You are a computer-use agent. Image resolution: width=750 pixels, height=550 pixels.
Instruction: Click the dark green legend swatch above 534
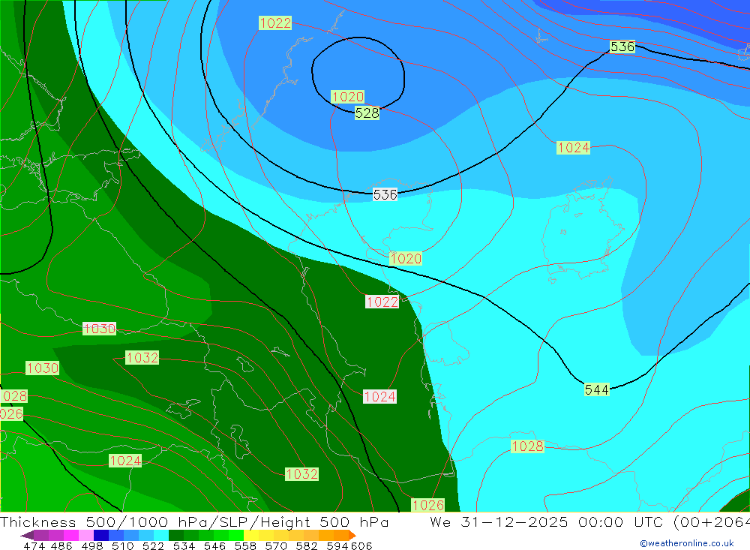click(176, 535)
